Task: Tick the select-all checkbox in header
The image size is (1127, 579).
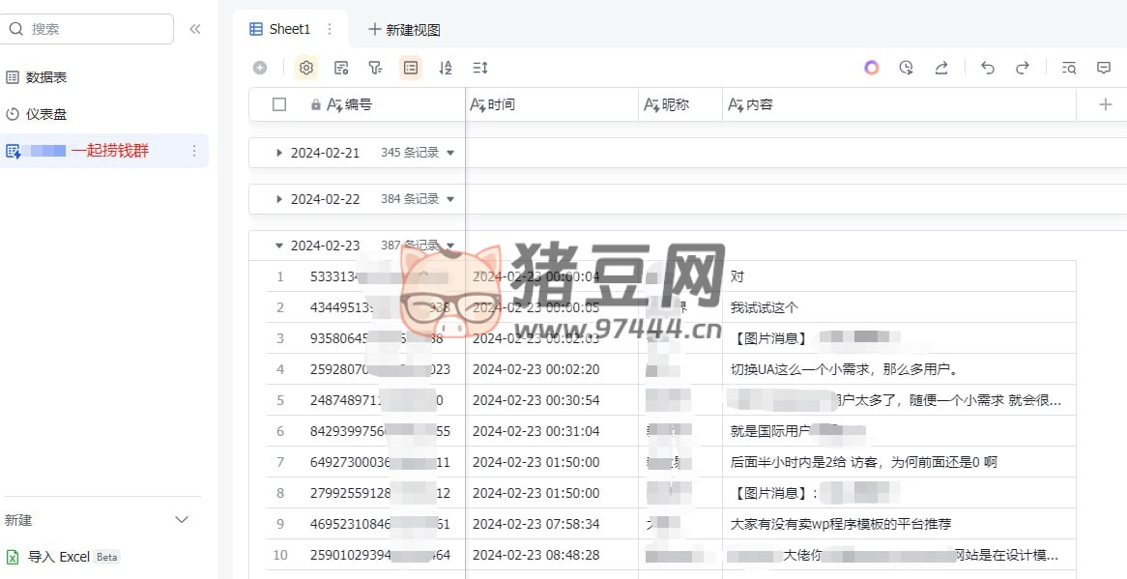Action: (x=279, y=105)
